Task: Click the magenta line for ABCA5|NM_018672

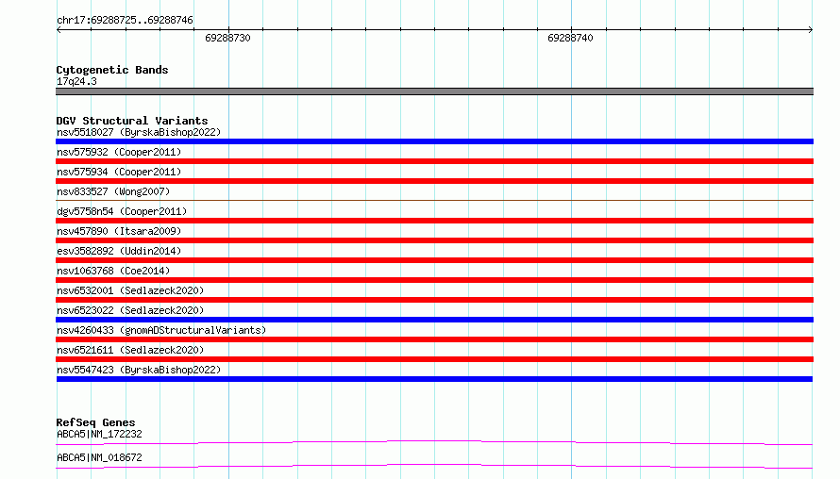Action: [434, 466]
